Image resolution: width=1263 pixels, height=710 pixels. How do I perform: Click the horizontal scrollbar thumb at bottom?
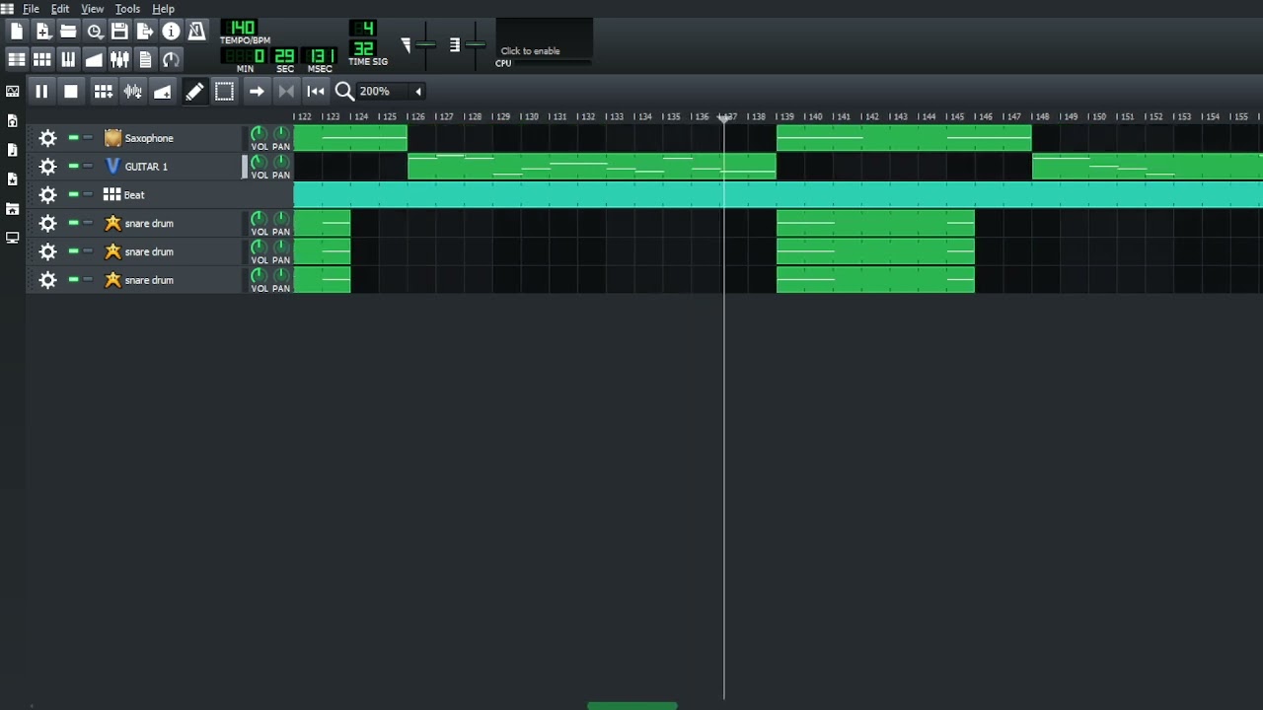point(632,706)
